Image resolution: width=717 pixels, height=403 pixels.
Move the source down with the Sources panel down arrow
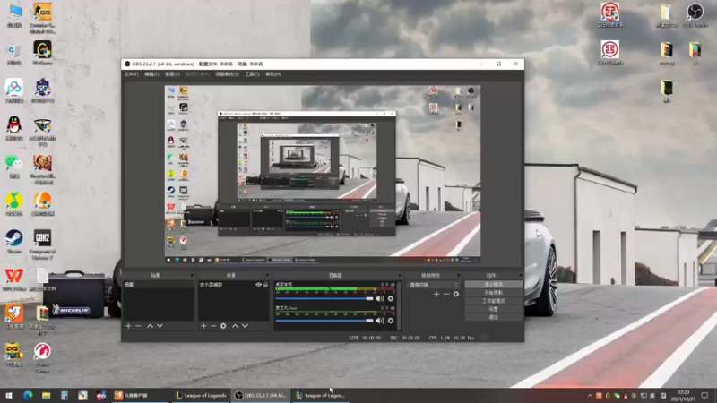tap(245, 326)
